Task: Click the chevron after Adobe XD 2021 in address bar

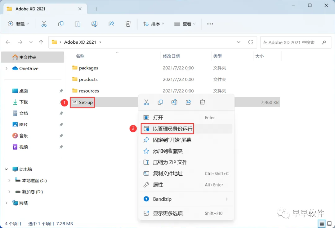Action: point(100,42)
